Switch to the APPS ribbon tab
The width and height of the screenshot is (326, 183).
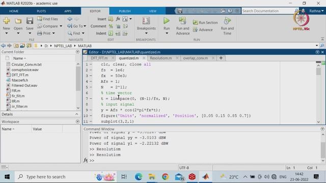point(68,11)
